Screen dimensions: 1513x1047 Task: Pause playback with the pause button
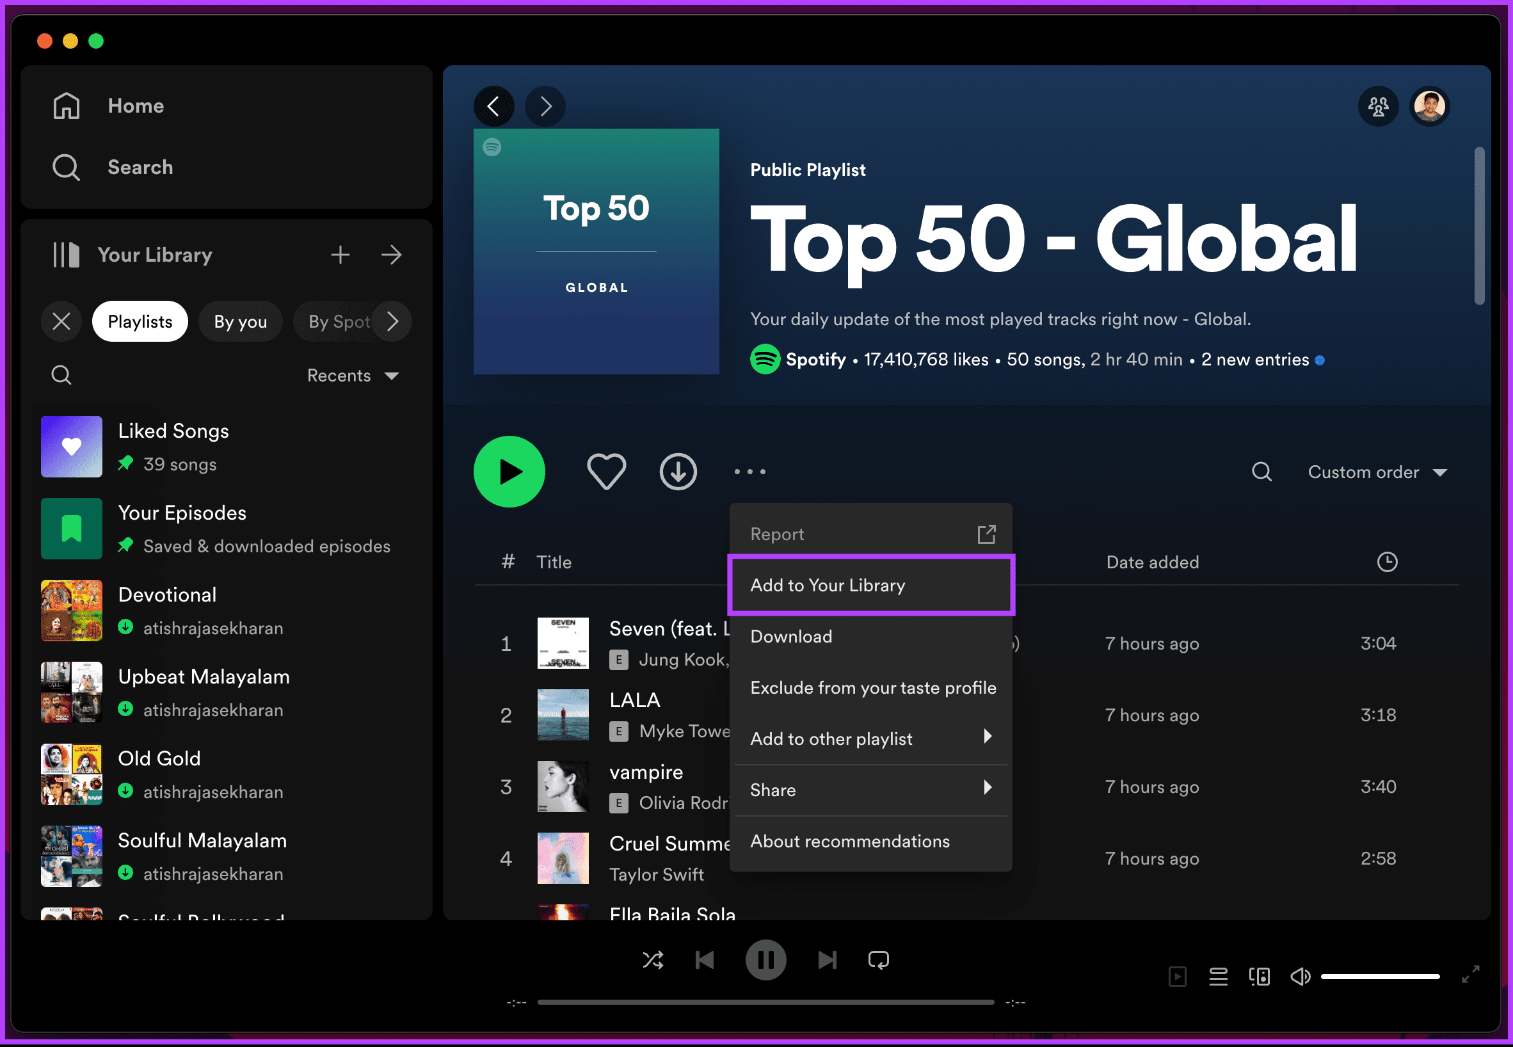tap(765, 961)
